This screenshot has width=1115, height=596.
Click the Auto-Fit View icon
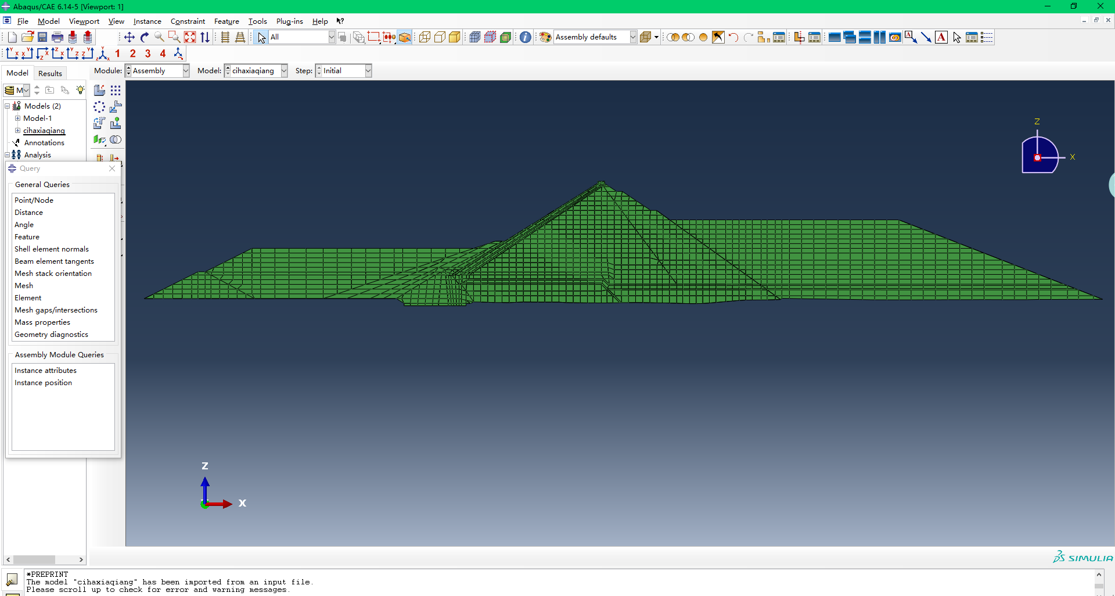coord(190,37)
